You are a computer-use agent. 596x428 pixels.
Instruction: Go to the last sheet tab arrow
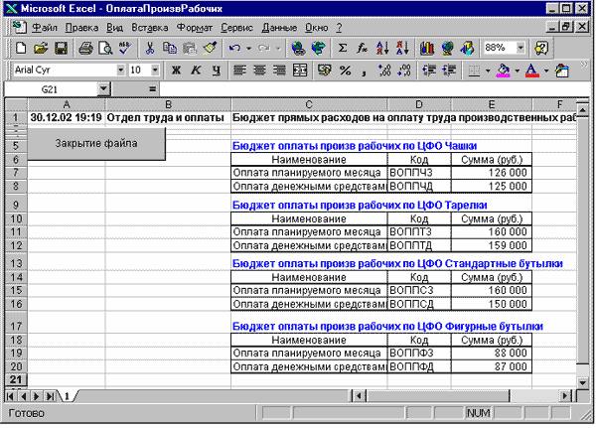(x=50, y=396)
